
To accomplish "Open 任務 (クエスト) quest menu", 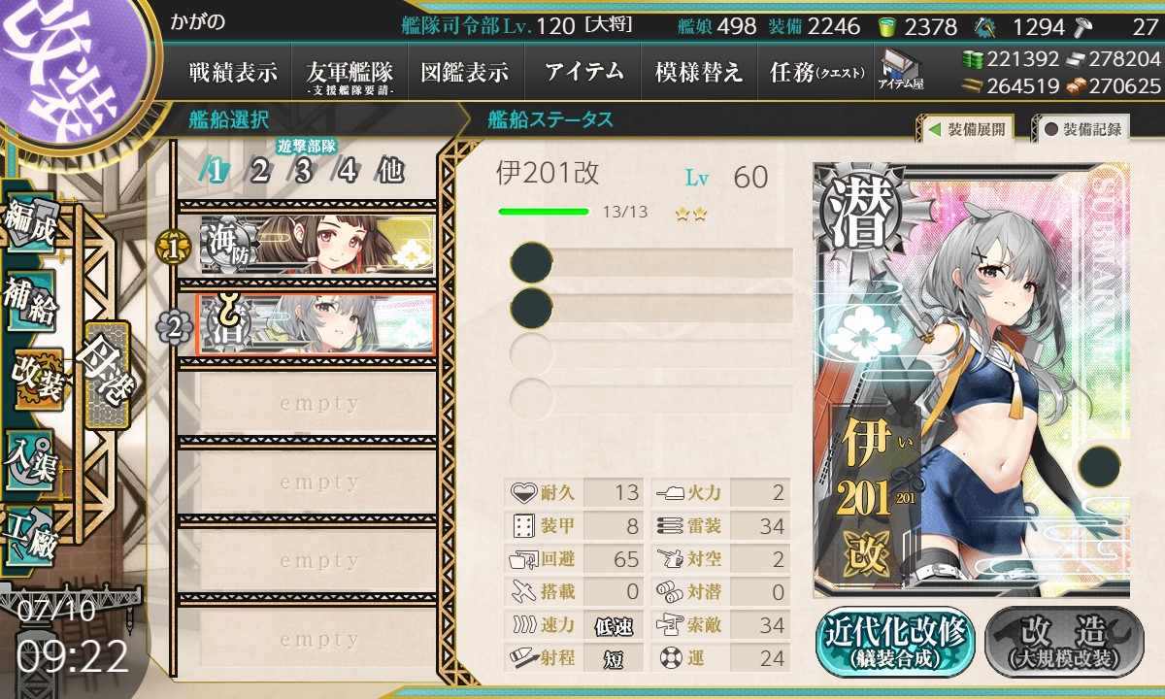I will pos(815,72).
